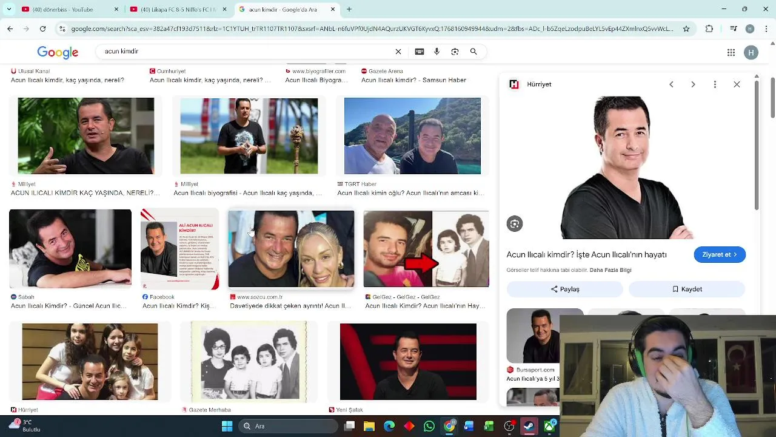The width and height of the screenshot is (776, 437).
Task: Reload the Google search page
Action: 42,29
